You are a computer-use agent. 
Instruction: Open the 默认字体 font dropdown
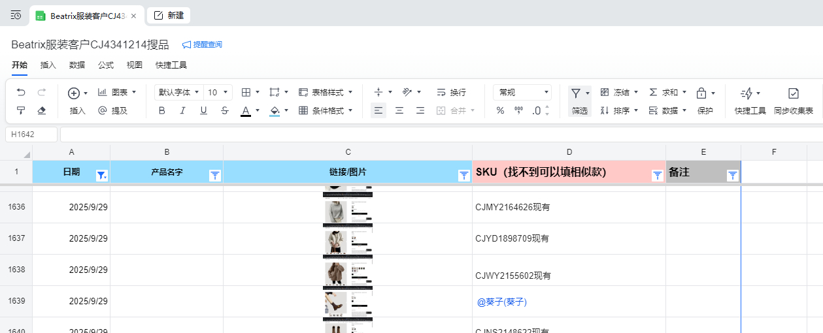click(x=178, y=93)
